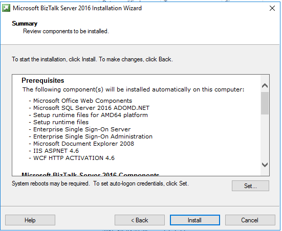This screenshot has height=231, width=282.
Task: Click the summary list scrollbar thumb
Action: click(265, 103)
